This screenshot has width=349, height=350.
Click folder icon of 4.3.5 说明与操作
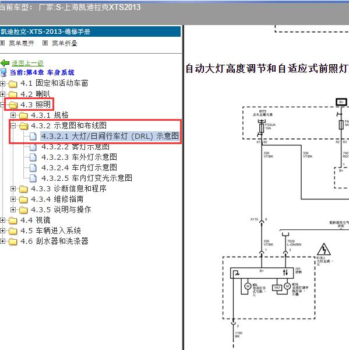pos(23,210)
